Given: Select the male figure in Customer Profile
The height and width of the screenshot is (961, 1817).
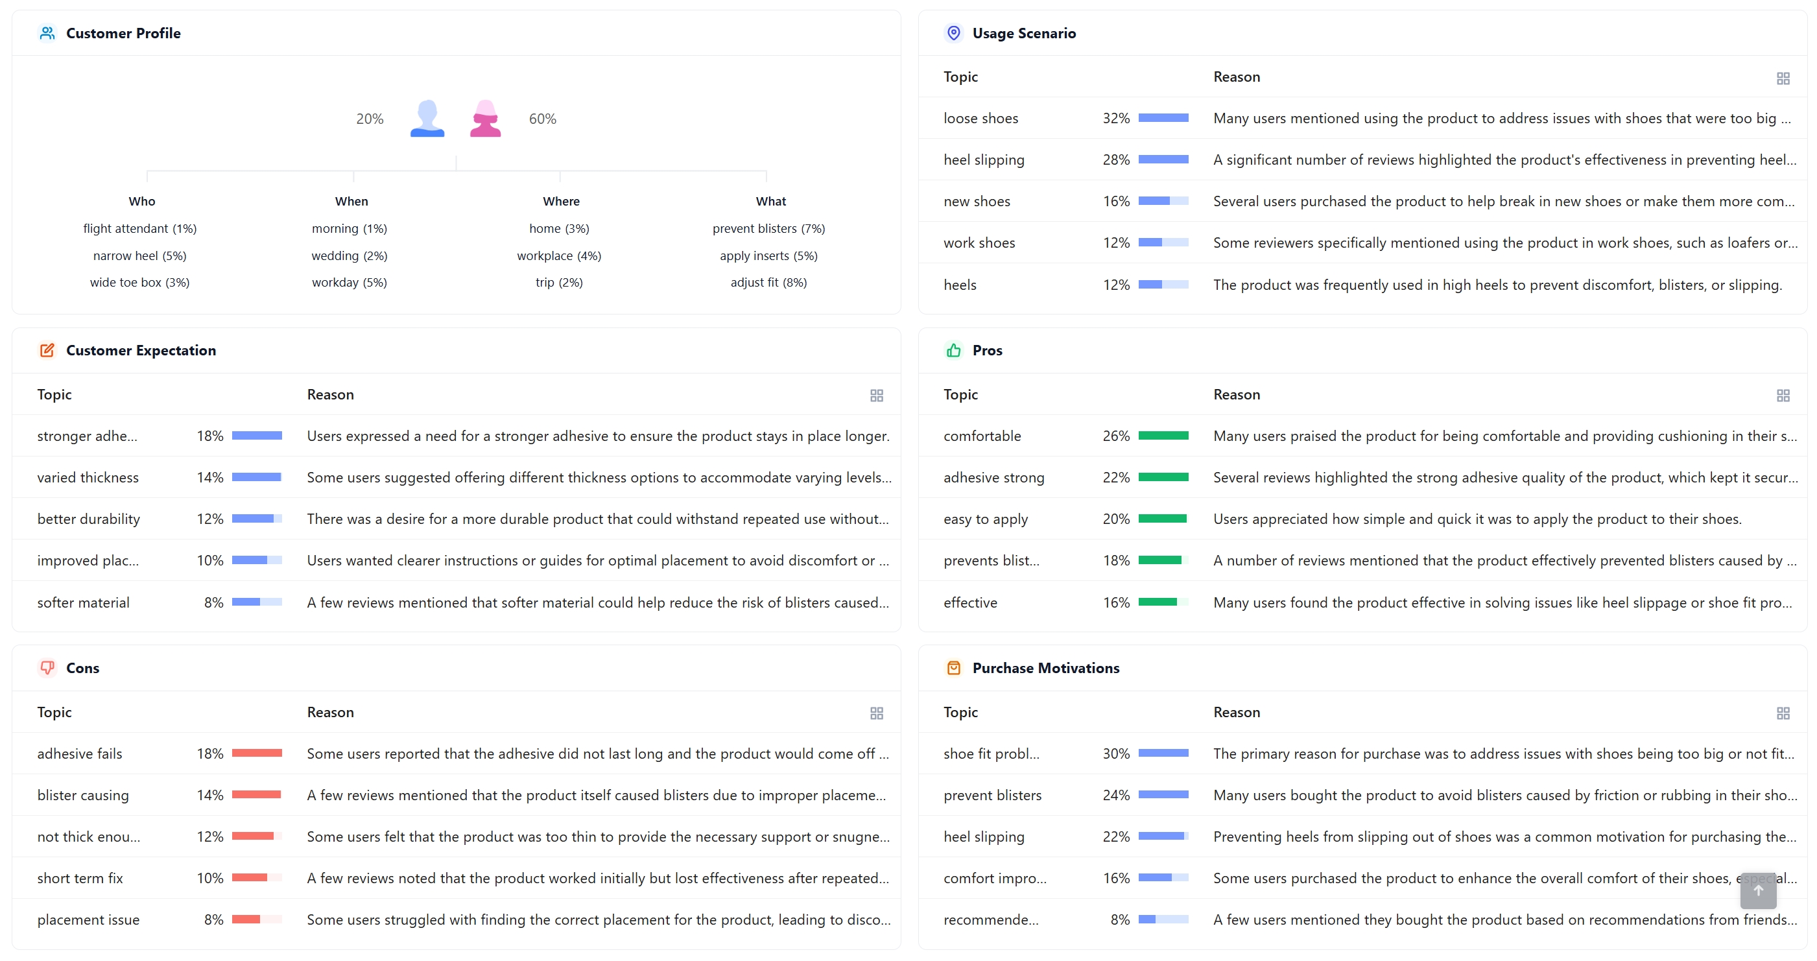Looking at the screenshot, I should coord(427,117).
